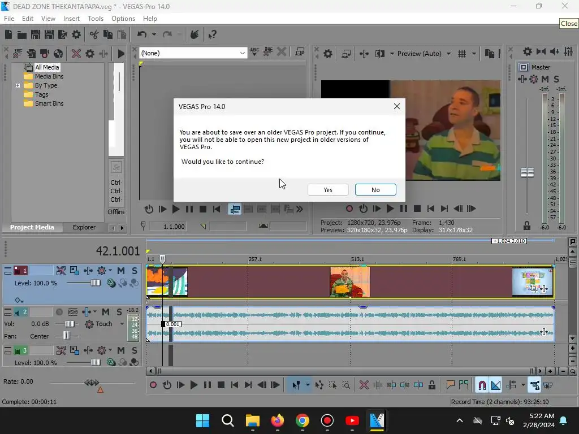Image resolution: width=579 pixels, height=434 pixels.
Task: Click track 1 Level slider handle
Action: (96, 283)
